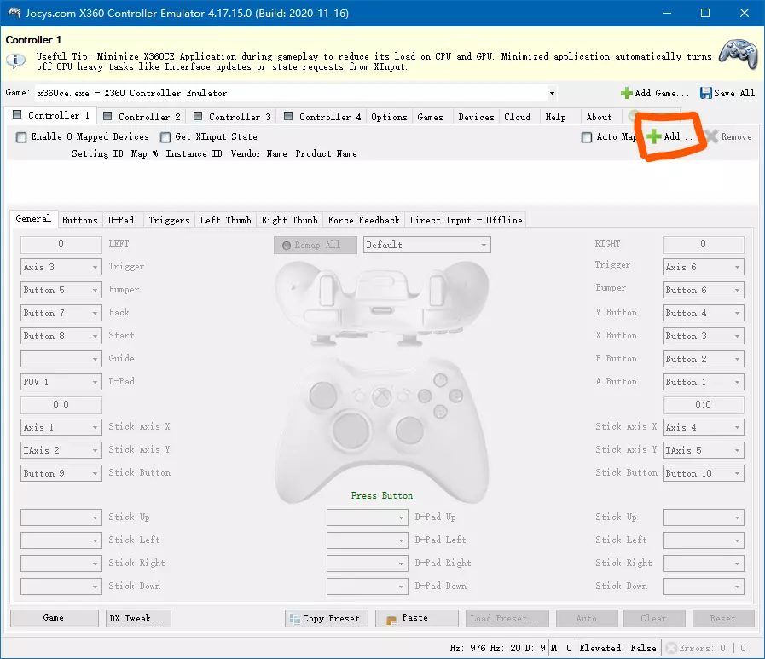Click the Xbox Guide button on controller image

(x=382, y=396)
